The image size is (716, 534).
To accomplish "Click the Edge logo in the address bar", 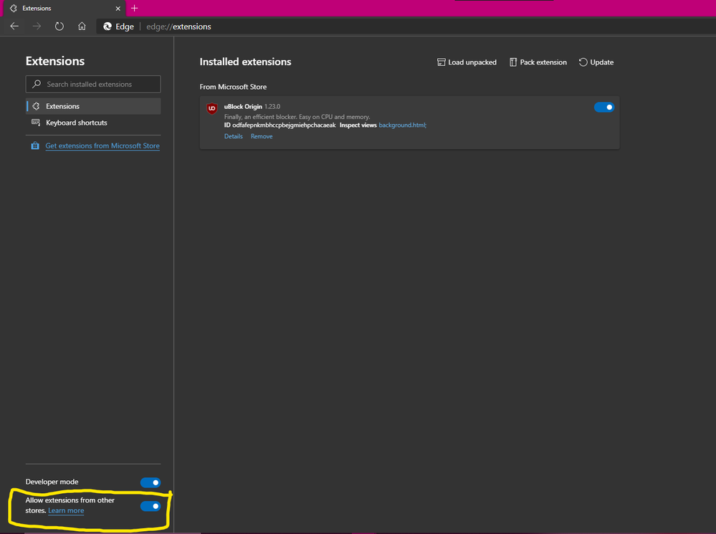I will [108, 27].
